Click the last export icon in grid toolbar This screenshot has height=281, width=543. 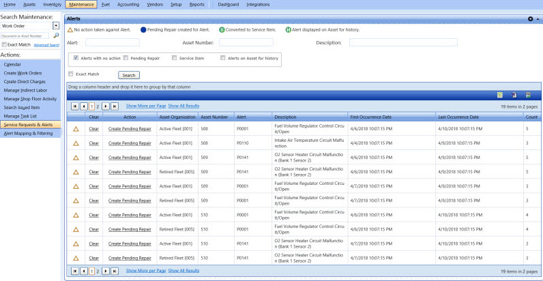point(528,95)
